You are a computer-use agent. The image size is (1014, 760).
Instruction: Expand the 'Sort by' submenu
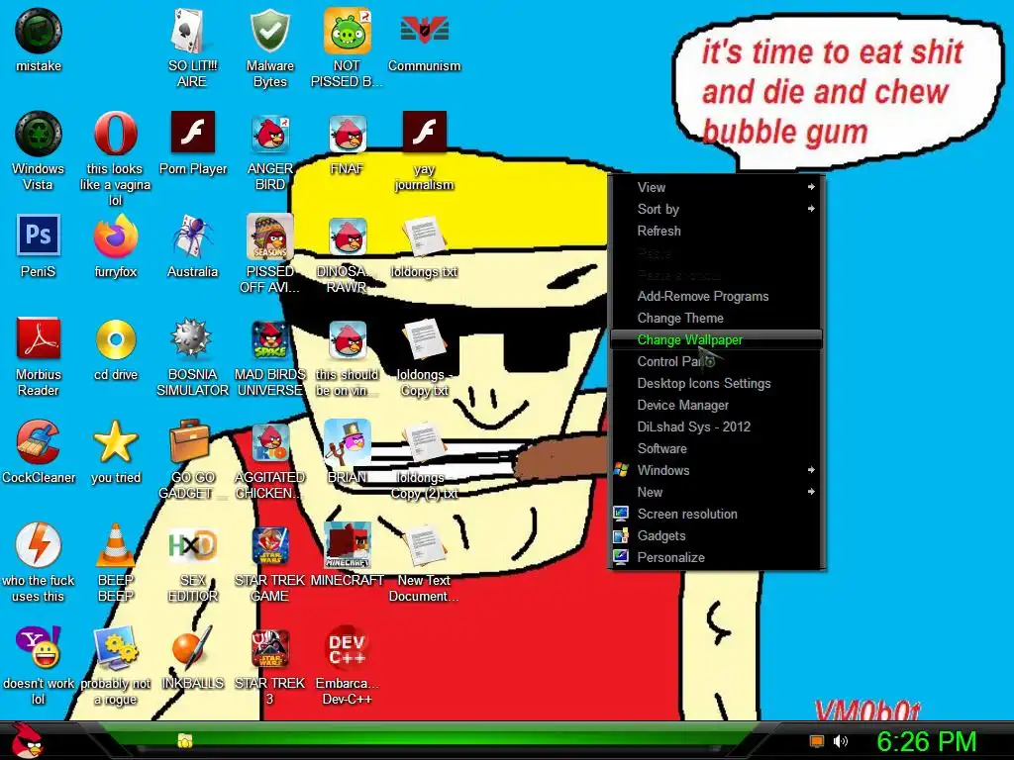point(716,209)
